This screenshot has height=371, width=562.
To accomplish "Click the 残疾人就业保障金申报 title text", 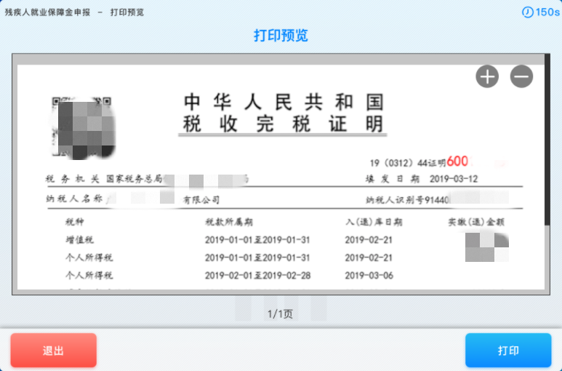I will pos(47,12).
